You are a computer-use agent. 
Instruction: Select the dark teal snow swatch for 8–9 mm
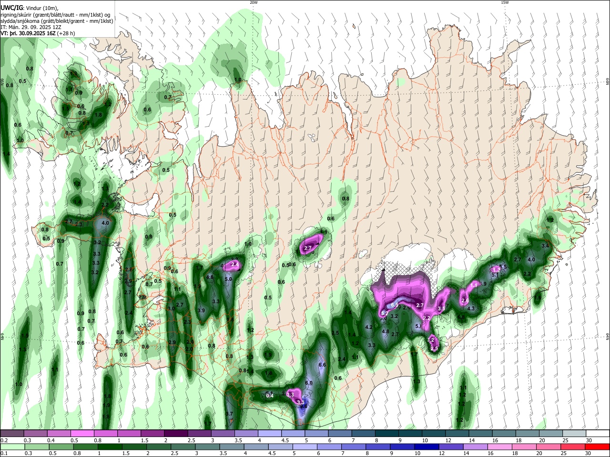point(386,434)
